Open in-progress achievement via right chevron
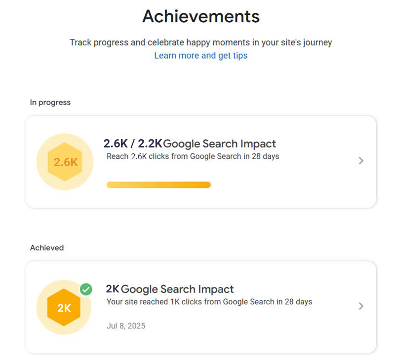The width and height of the screenshot is (395, 360). [x=361, y=161]
